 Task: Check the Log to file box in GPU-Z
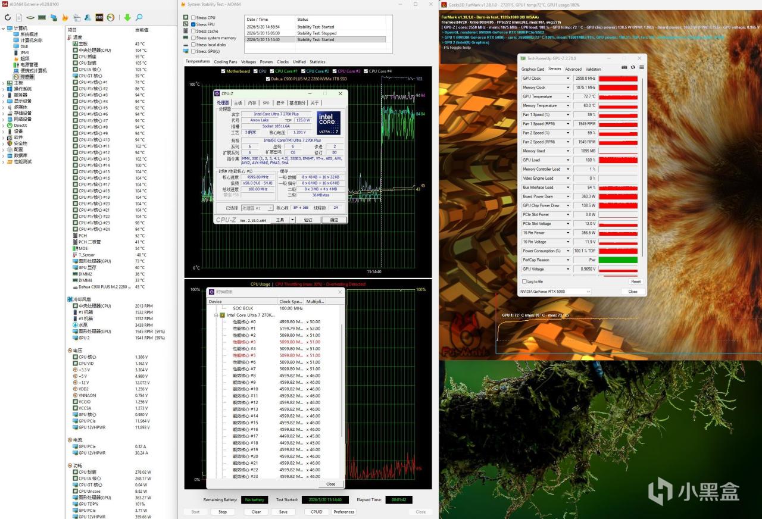coord(524,282)
